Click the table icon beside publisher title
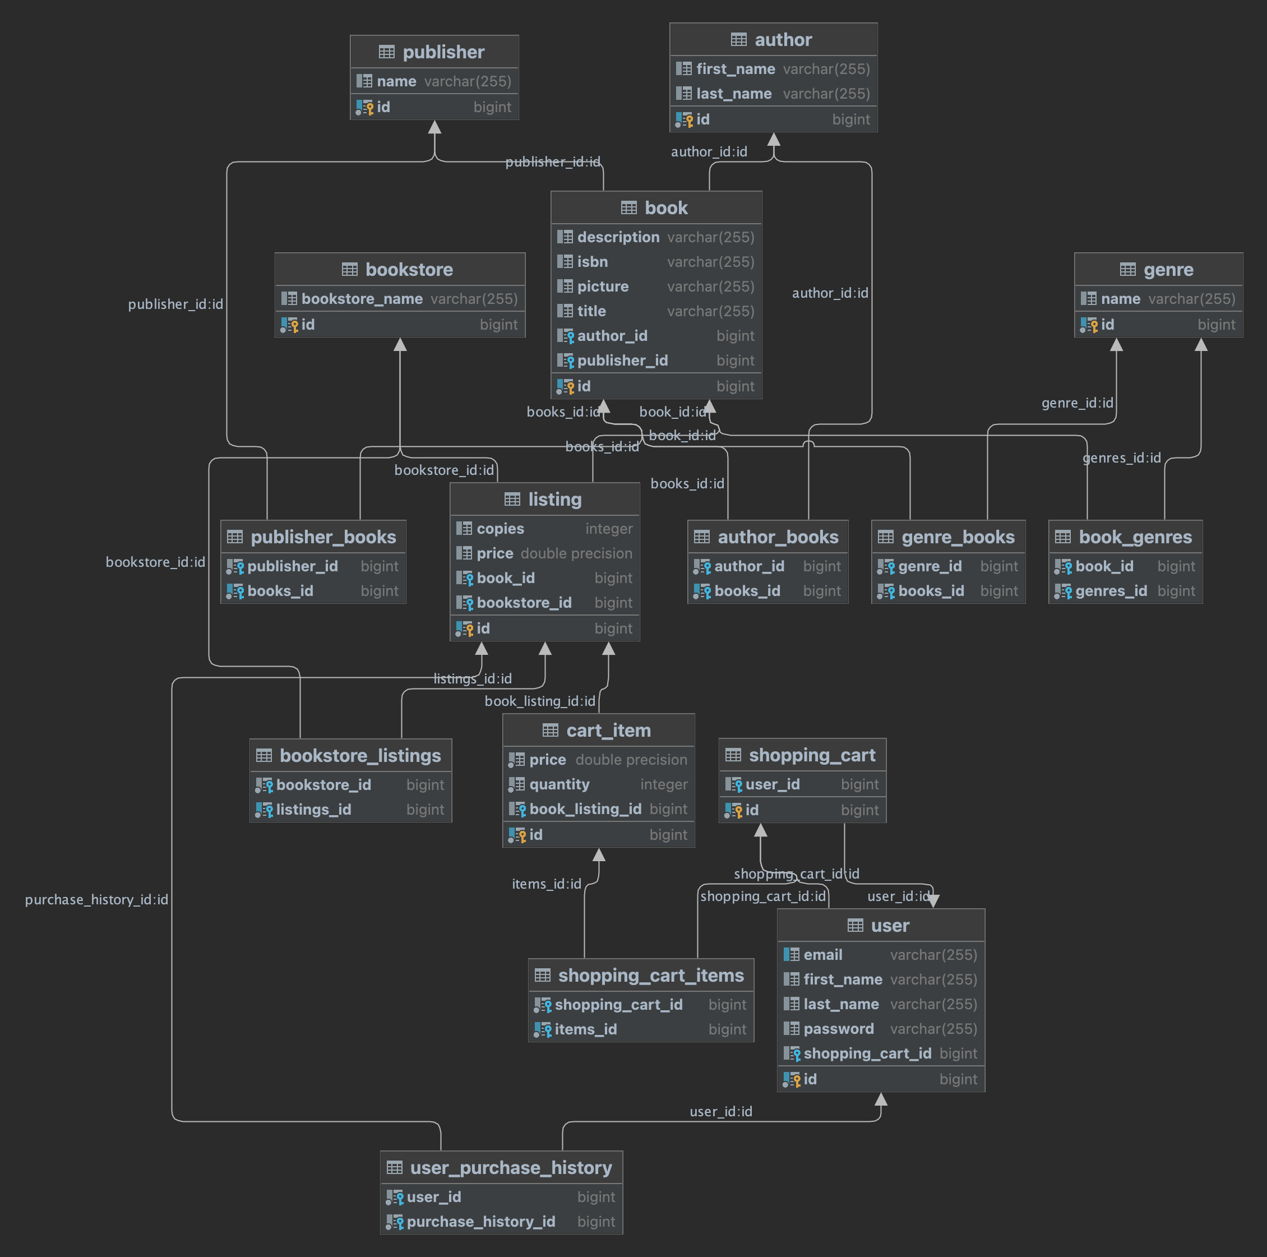Viewport: 1267px width, 1257px height. (x=386, y=52)
